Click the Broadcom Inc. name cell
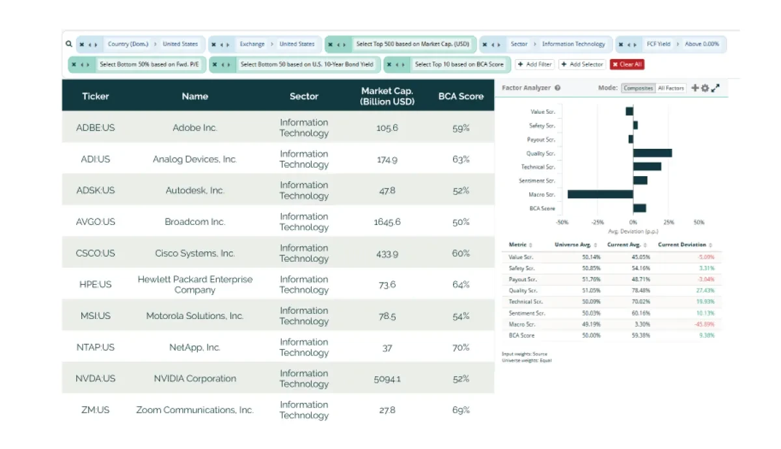This screenshot has height=449, width=781. pos(195,222)
